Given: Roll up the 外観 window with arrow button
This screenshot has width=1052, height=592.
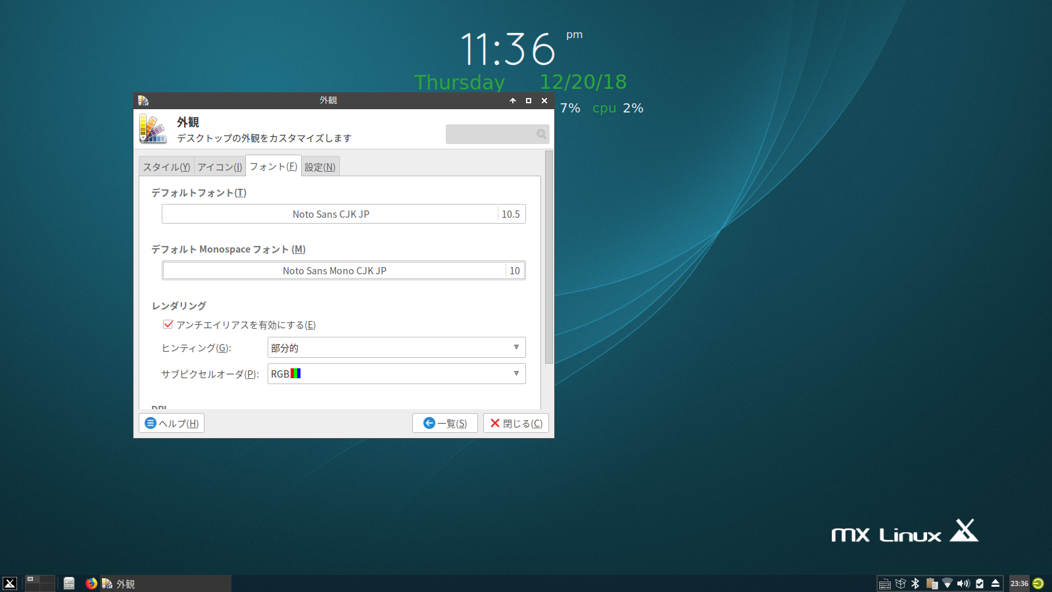Looking at the screenshot, I should pos(513,101).
